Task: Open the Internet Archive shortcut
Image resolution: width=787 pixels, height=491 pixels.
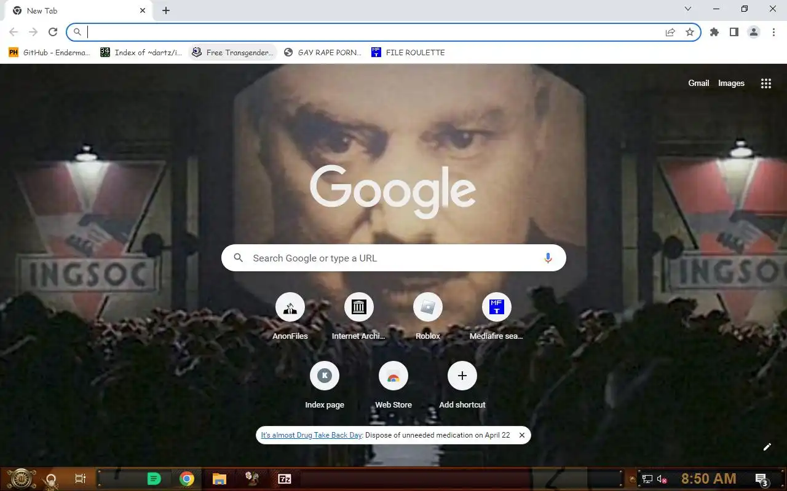Action: click(x=359, y=316)
